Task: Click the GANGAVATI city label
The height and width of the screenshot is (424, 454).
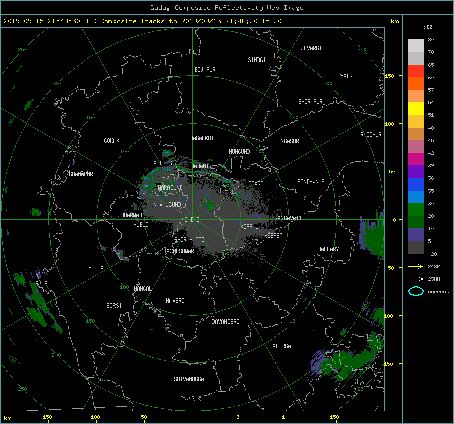Action: (288, 218)
